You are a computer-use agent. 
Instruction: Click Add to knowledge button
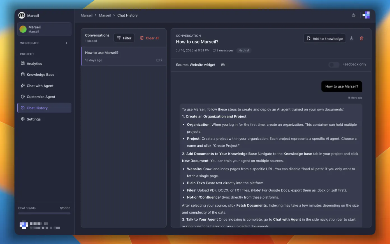[324, 38]
